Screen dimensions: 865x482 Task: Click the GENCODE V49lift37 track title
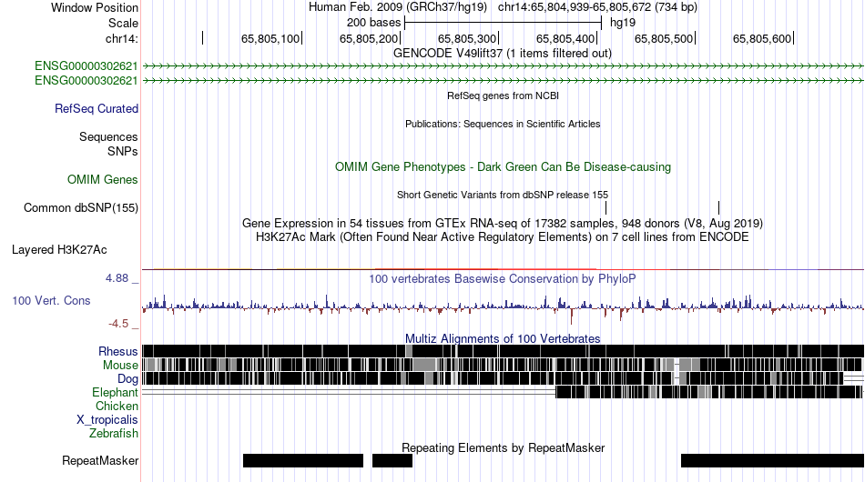coord(503,54)
